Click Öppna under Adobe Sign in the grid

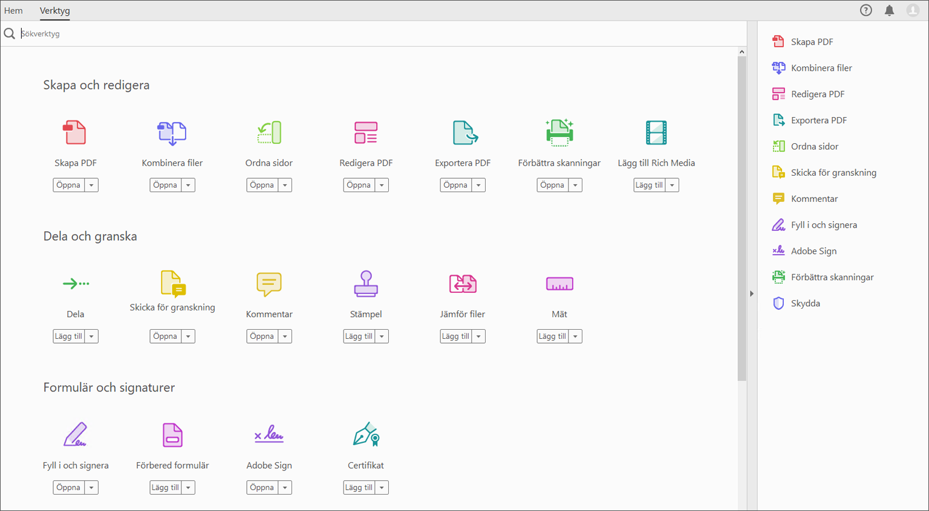pyautogui.click(x=262, y=487)
